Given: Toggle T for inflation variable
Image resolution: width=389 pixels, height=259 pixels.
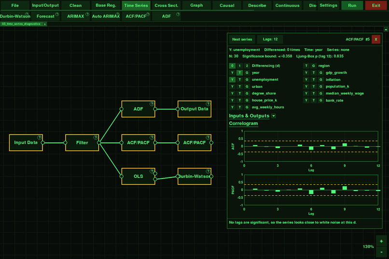Looking at the screenshot, I should [314, 80].
